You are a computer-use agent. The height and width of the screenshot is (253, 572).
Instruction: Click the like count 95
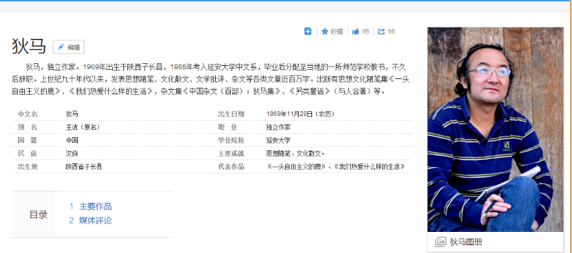coord(365,32)
